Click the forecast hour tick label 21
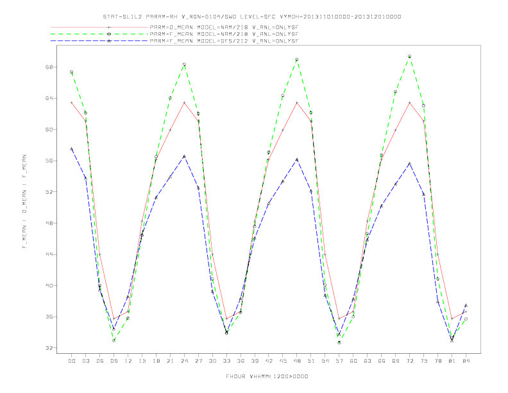 pos(170,361)
